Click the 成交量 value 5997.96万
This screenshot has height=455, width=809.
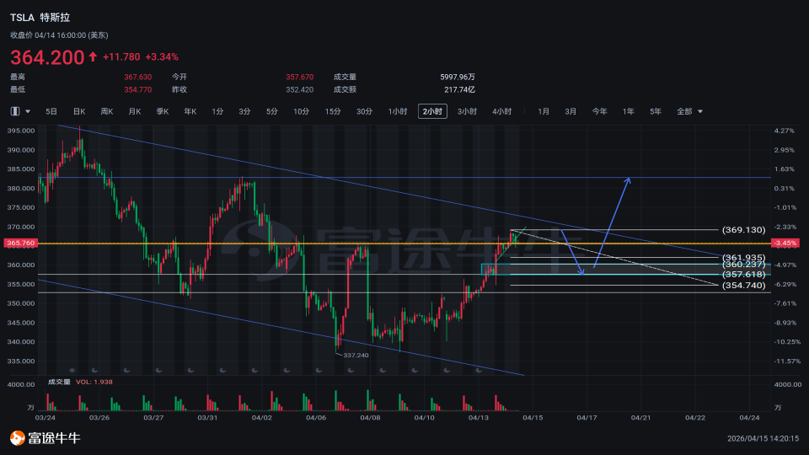tap(458, 77)
